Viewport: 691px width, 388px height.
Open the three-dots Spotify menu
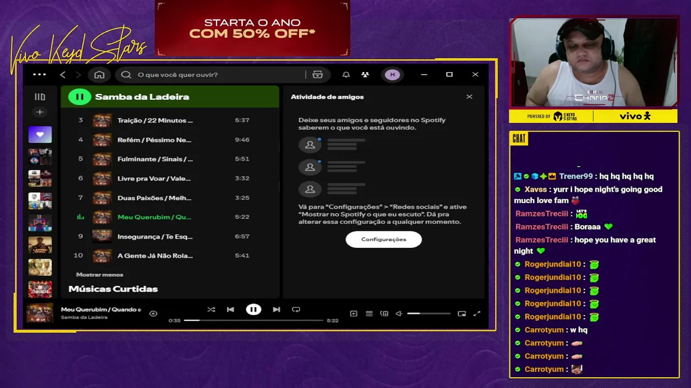coord(39,74)
